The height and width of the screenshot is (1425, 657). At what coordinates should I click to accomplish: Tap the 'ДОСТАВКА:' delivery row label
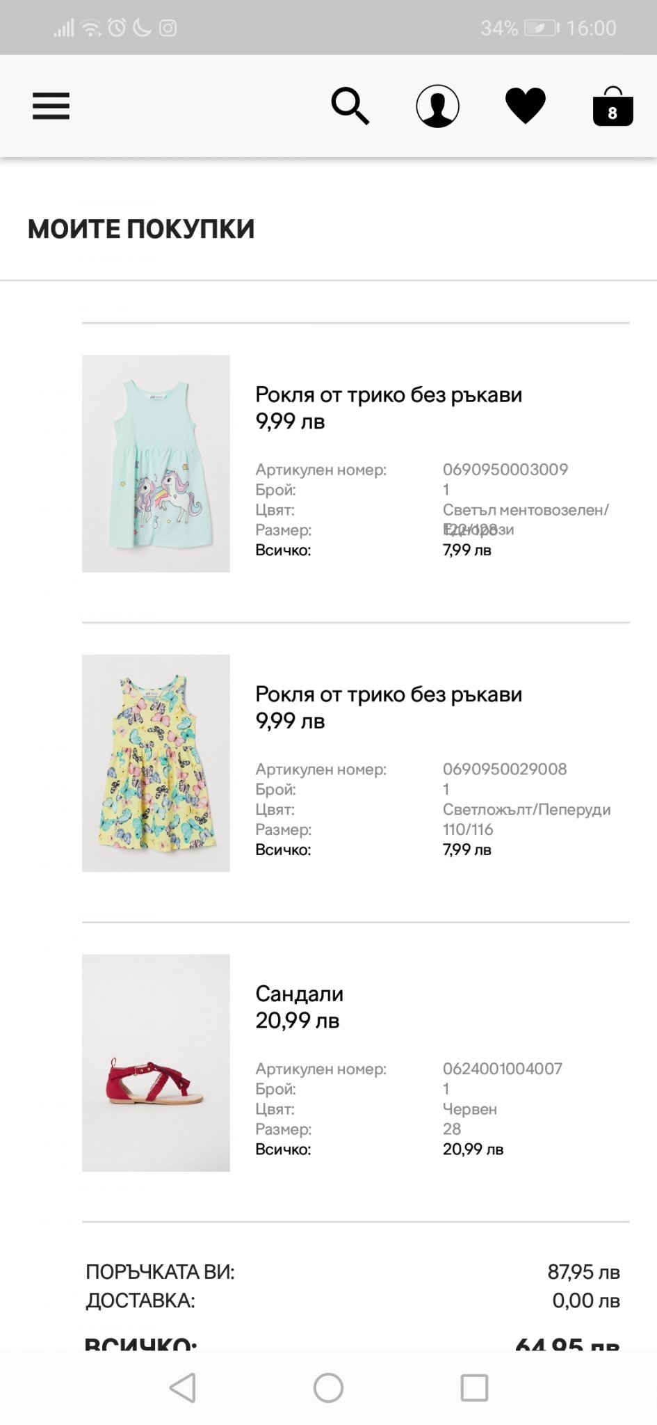tap(140, 1300)
